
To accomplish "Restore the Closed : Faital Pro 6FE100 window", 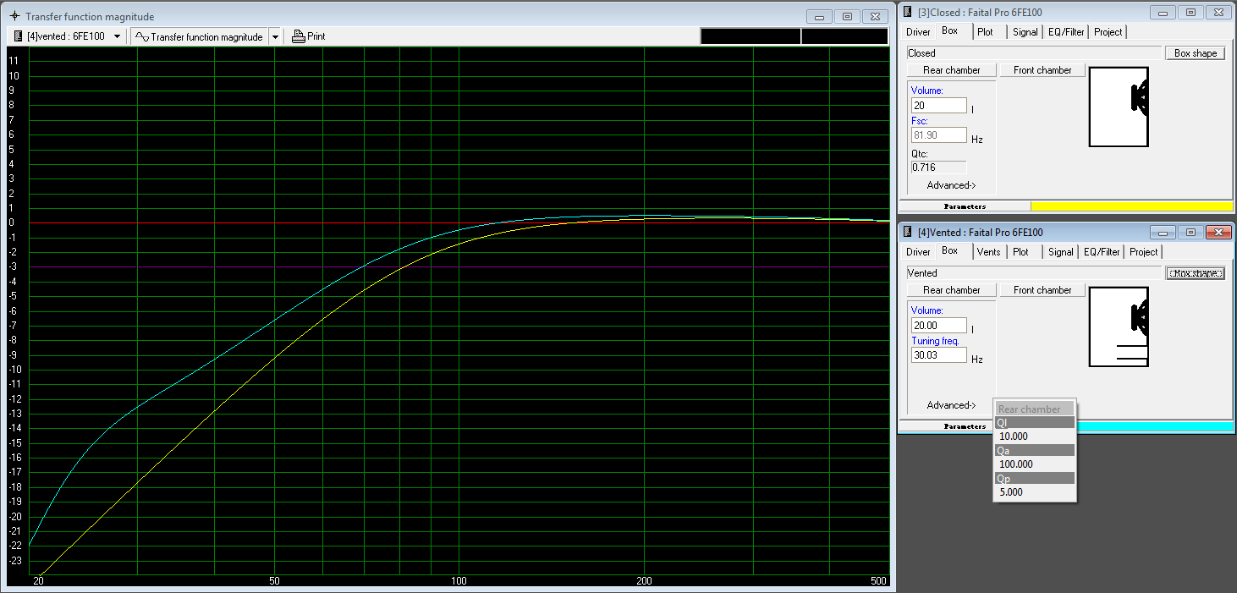I will point(1190,13).
